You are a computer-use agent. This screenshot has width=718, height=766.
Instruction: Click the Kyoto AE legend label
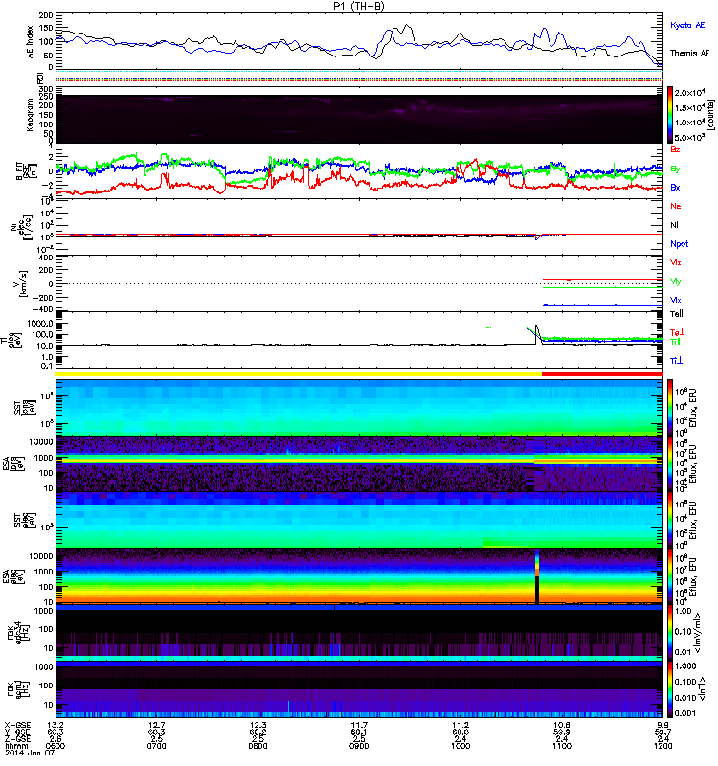pyautogui.click(x=687, y=25)
